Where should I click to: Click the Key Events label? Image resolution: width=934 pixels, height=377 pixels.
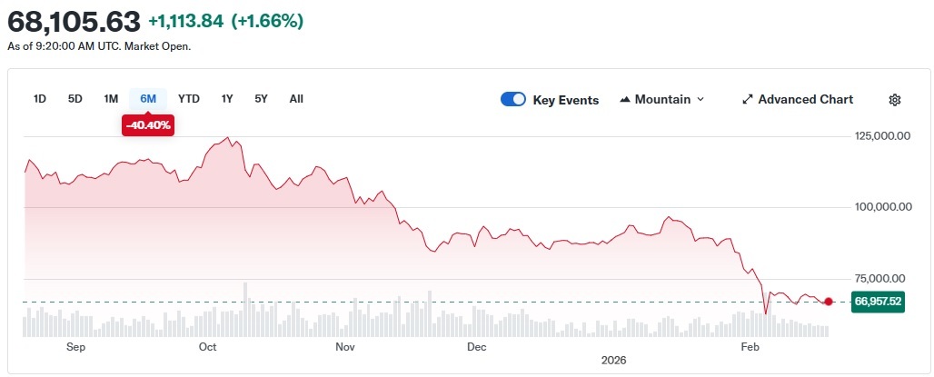click(x=565, y=100)
